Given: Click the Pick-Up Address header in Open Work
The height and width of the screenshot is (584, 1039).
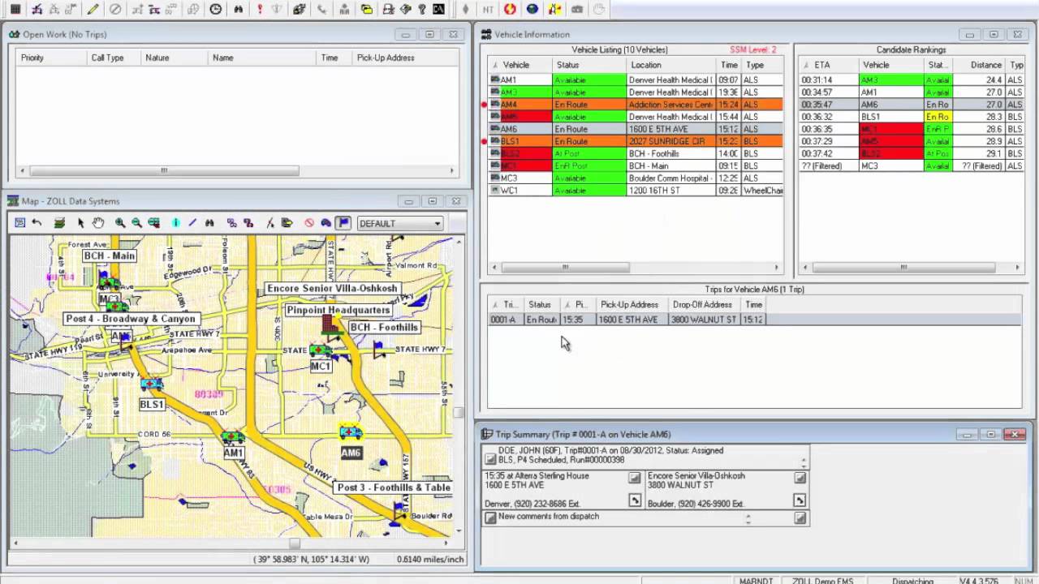Looking at the screenshot, I should (406, 58).
